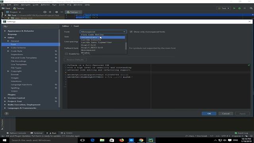This screenshot has width=254, height=143.
Task: Expand the Code Style node
Action: (x=8, y=51)
